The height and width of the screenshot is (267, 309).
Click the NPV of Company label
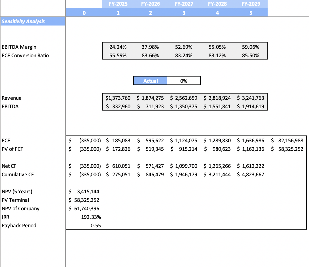tap(21, 208)
